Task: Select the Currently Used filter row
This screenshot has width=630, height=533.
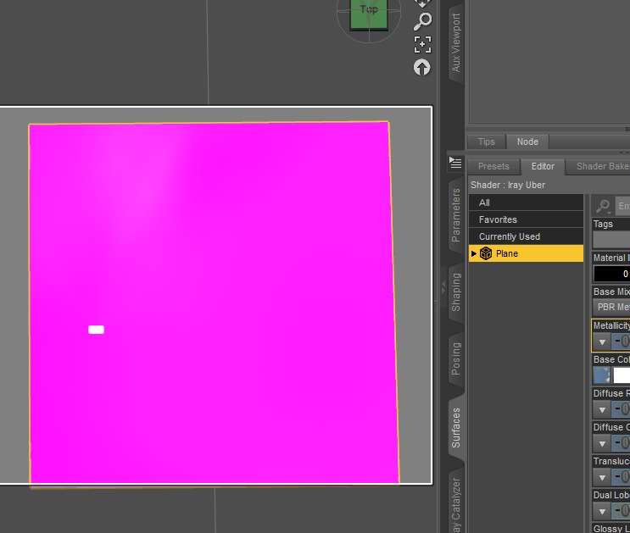Action: point(526,236)
